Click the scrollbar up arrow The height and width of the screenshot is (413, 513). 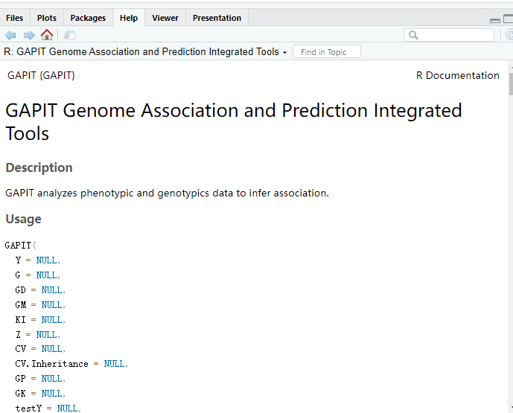click(510, 67)
